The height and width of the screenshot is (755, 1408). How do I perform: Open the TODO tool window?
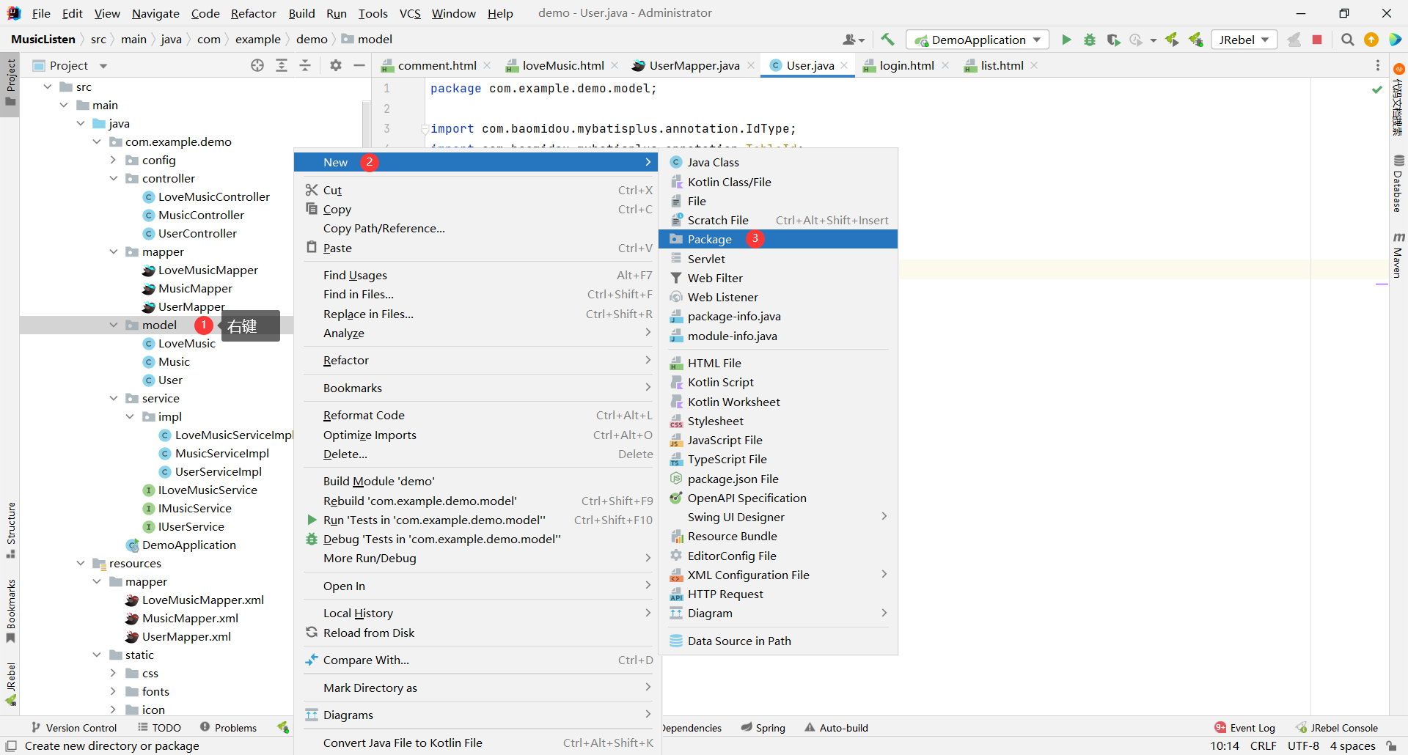(x=159, y=727)
